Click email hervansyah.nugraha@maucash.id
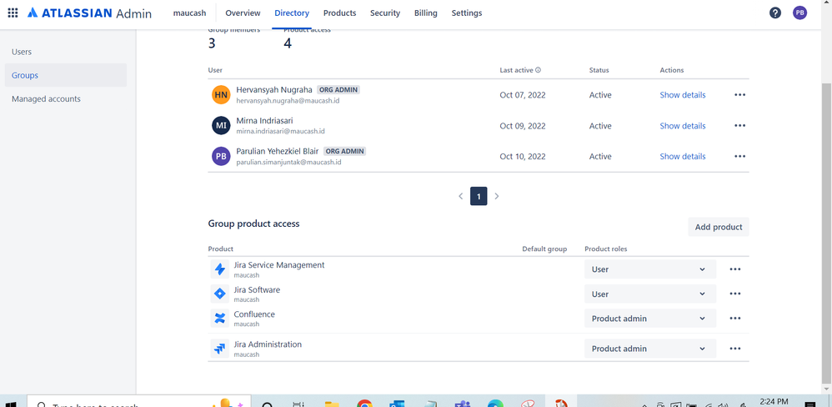Image resolution: width=832 pixels, height=407 pixels. point(288,100)
